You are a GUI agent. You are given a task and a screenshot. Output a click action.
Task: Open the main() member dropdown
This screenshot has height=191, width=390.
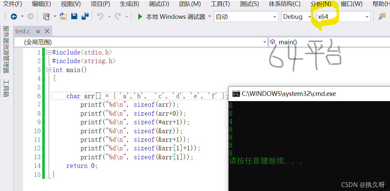pos(329,42)
